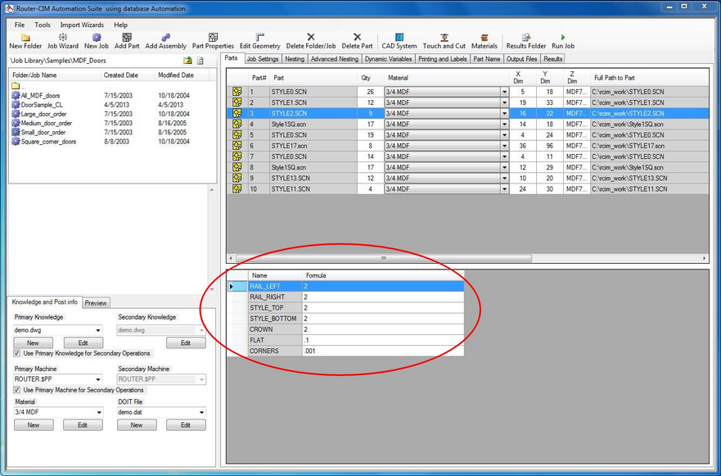Screen dimensions: 721x476
Task: Click the part icon for row 10 STYLE11.SCN
Action: pos(237,188)
